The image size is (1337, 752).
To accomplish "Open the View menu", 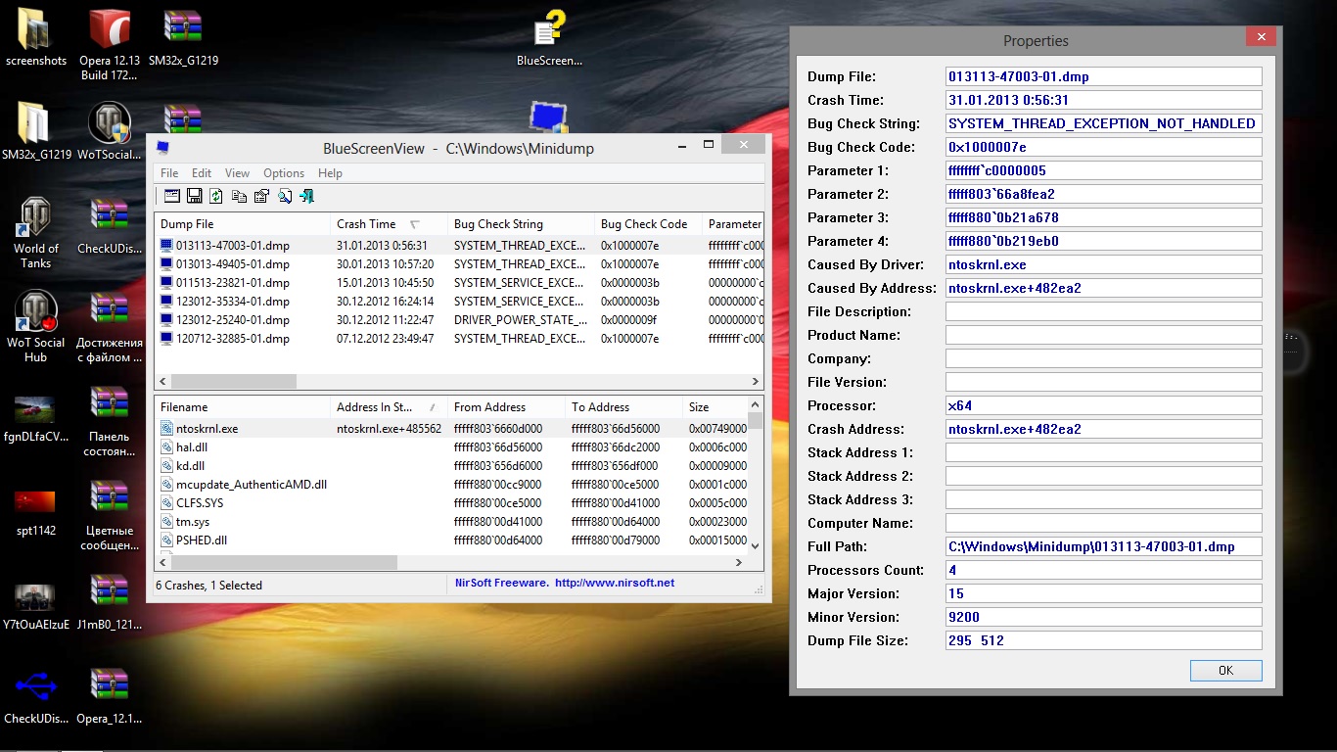I will point(237,173).
